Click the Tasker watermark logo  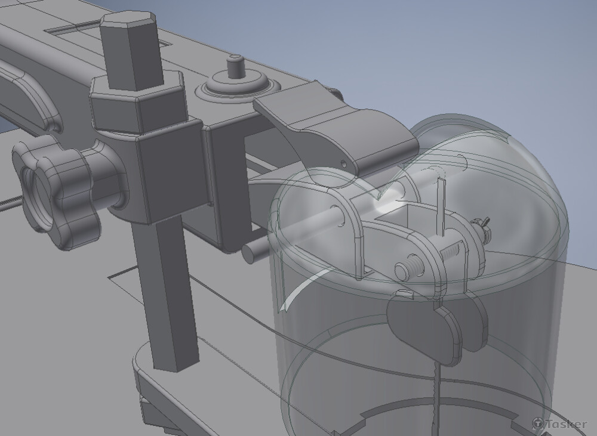(559, 423)
